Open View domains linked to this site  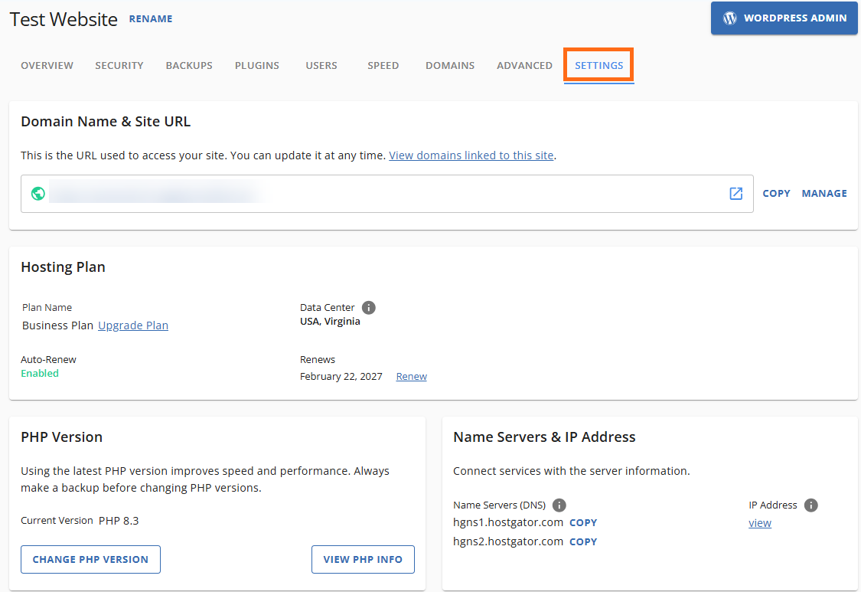click(x=471, y=155)
